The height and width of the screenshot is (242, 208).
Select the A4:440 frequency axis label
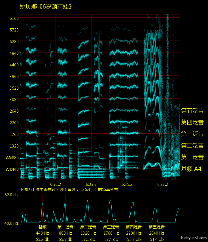pos(12,169)
